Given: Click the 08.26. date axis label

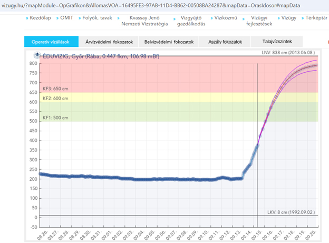Looking at the screenshot, I should tap(43, 235).
